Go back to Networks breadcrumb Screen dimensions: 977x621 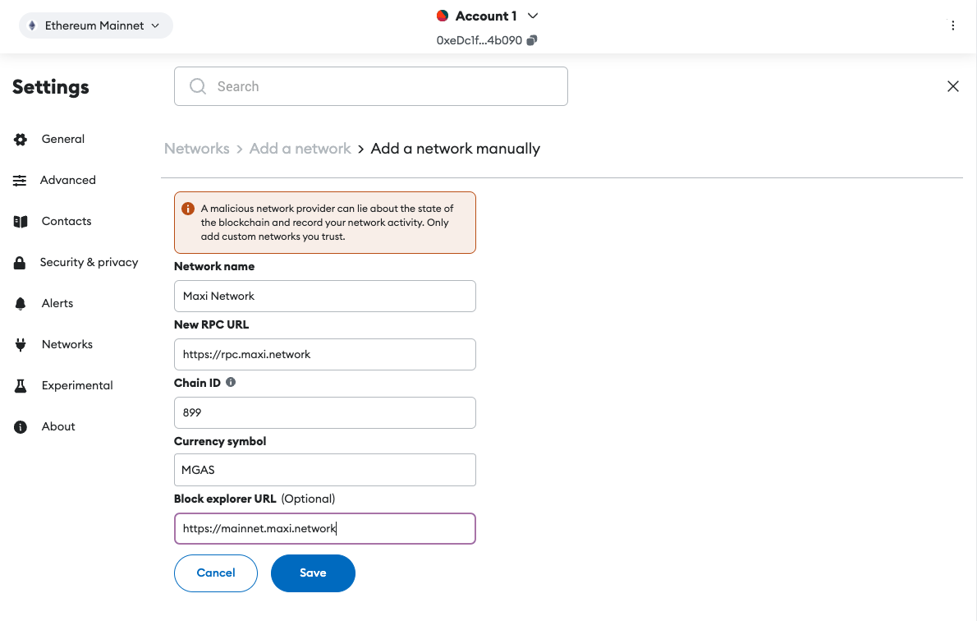pos(196,149)
